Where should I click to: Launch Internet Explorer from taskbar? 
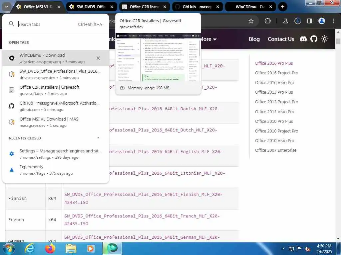click(x=29, y=248)
